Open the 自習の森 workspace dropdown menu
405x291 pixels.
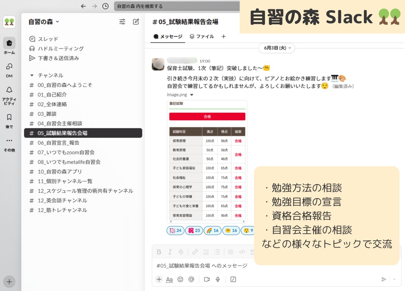pos(44,22)
